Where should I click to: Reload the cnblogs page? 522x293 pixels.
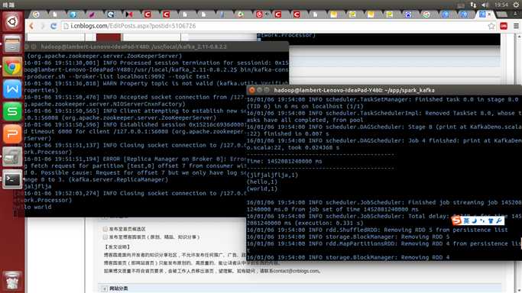coord(53,26)
